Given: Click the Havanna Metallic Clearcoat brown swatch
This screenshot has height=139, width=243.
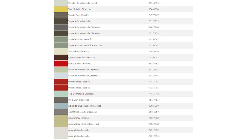Looking at the screenshot, I should (x=61, y=57).
